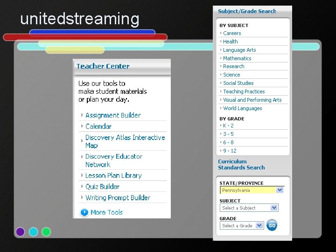Click the arrow bullet beside Quiz Builder
336x252 pixels.
(82, 186)
